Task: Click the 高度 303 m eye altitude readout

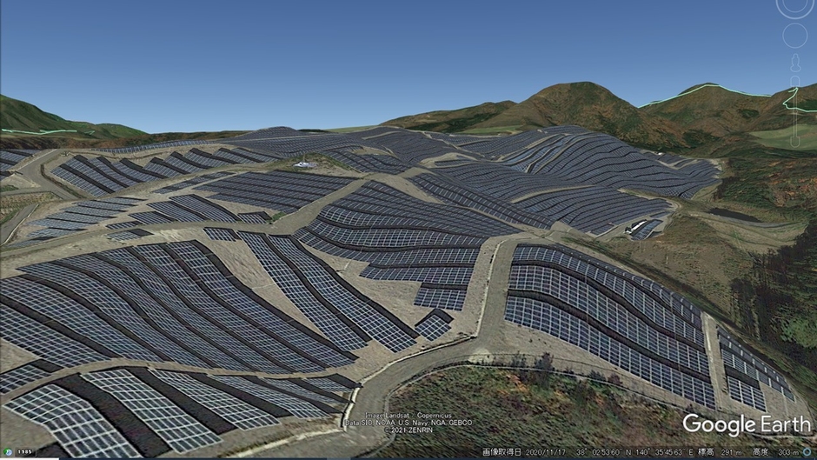Action: click(x=774, y=452)
